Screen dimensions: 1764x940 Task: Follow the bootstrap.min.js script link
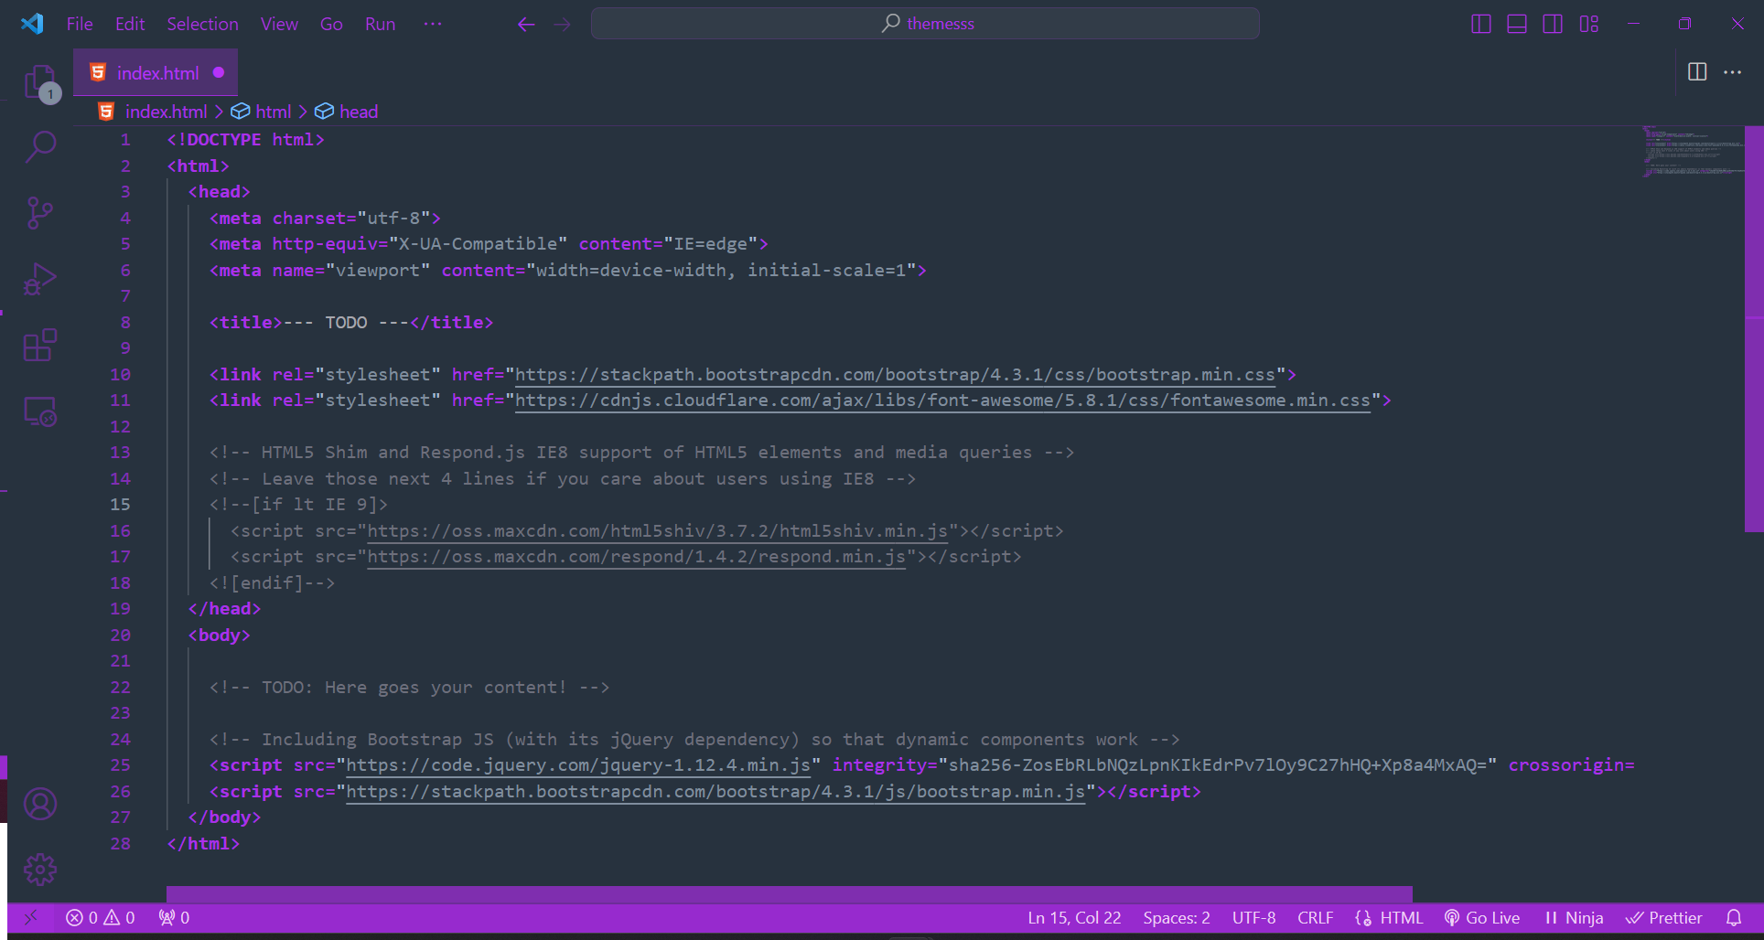click(x=715, y=792)
